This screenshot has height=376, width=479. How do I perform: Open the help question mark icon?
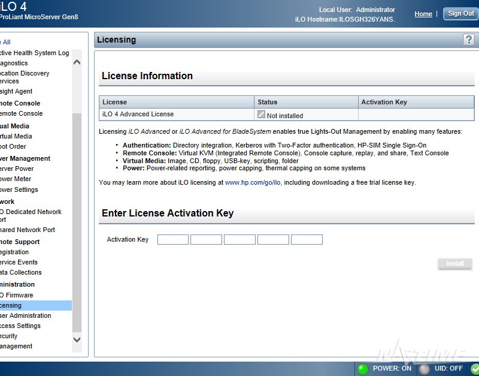469,40
